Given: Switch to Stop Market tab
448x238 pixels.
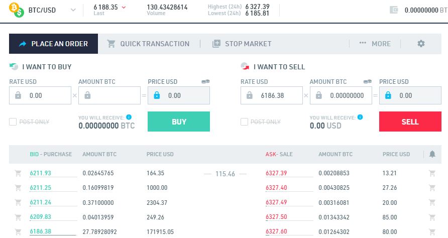Looking at the screenshot, I should pyautogui.click(x=242, y=44).
